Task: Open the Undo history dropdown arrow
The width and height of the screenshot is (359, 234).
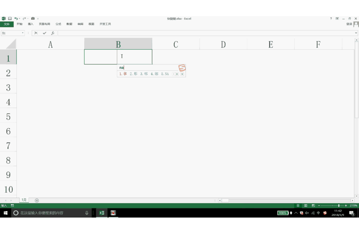Action: pos(19,19)
